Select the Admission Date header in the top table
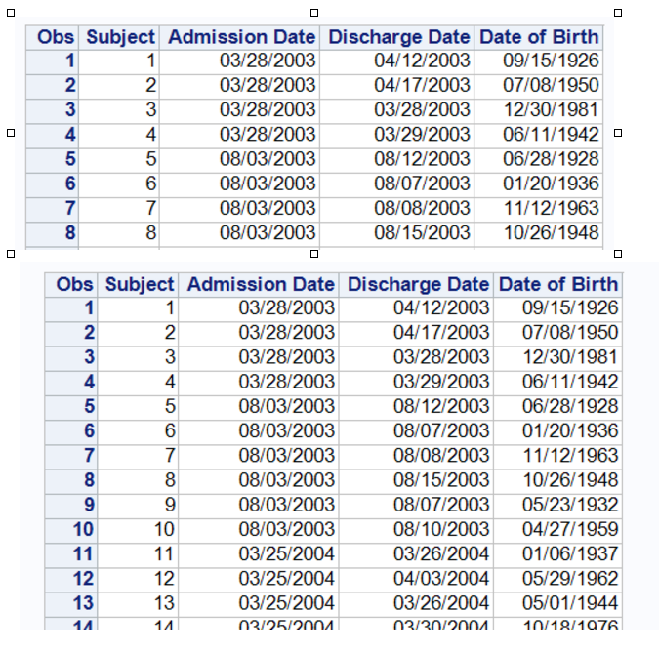Screen dimensions: 659x654 [x=241, y=37]
